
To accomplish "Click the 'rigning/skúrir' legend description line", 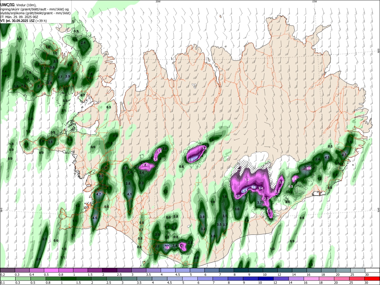I will coord(34,9).
